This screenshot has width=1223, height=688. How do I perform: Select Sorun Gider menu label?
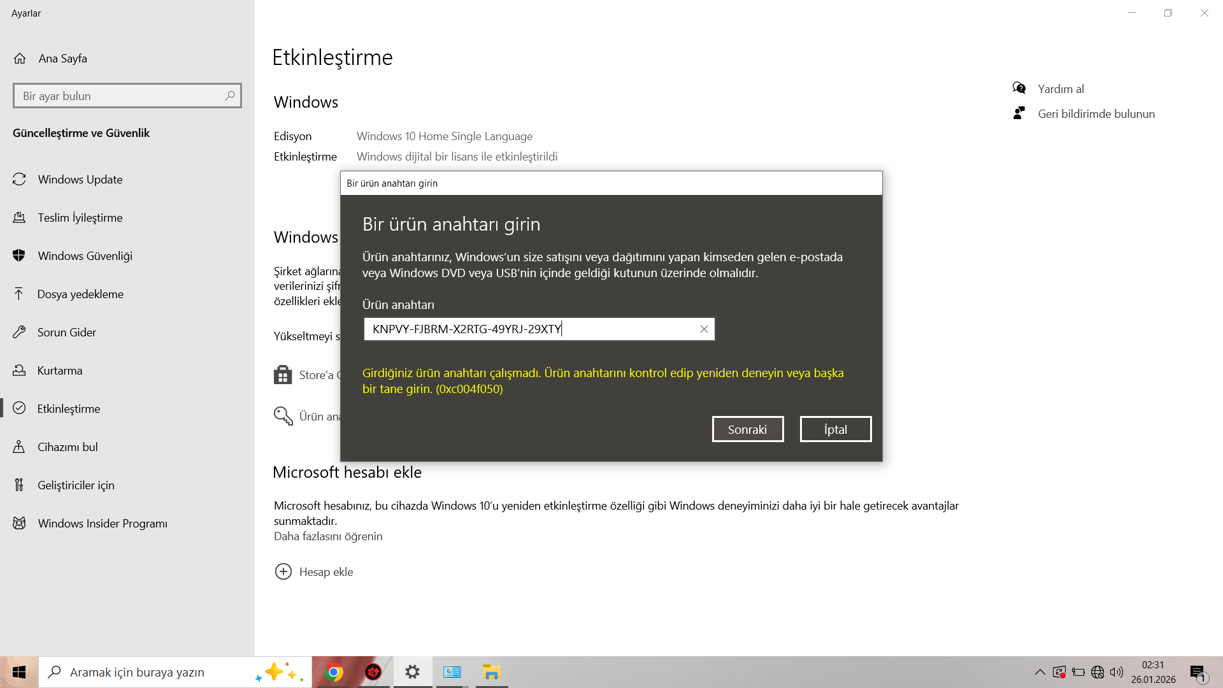tap(67, 333)
